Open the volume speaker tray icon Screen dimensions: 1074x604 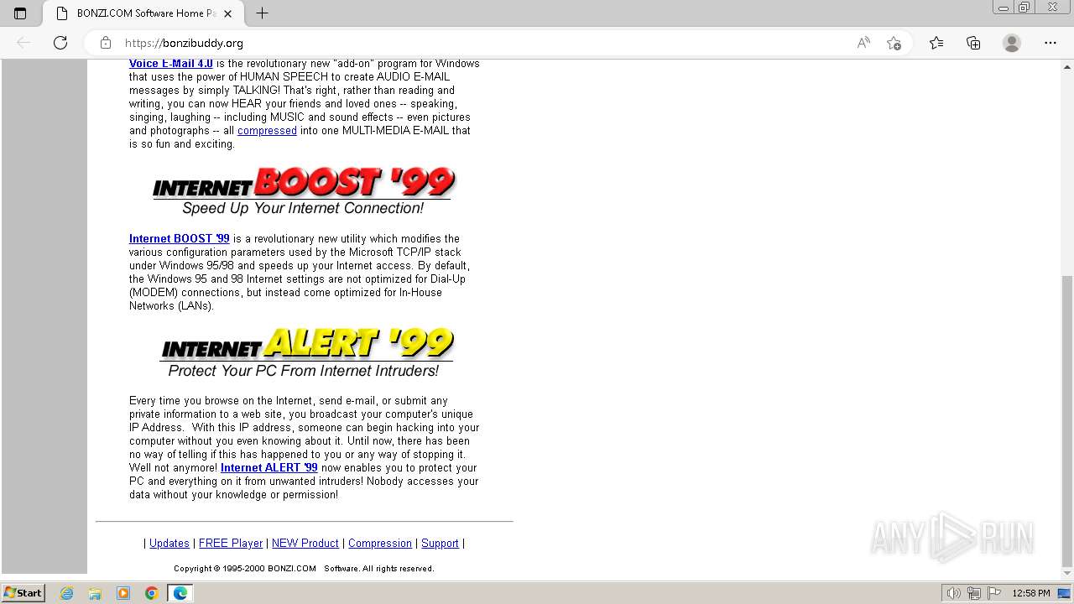point(954,593)
